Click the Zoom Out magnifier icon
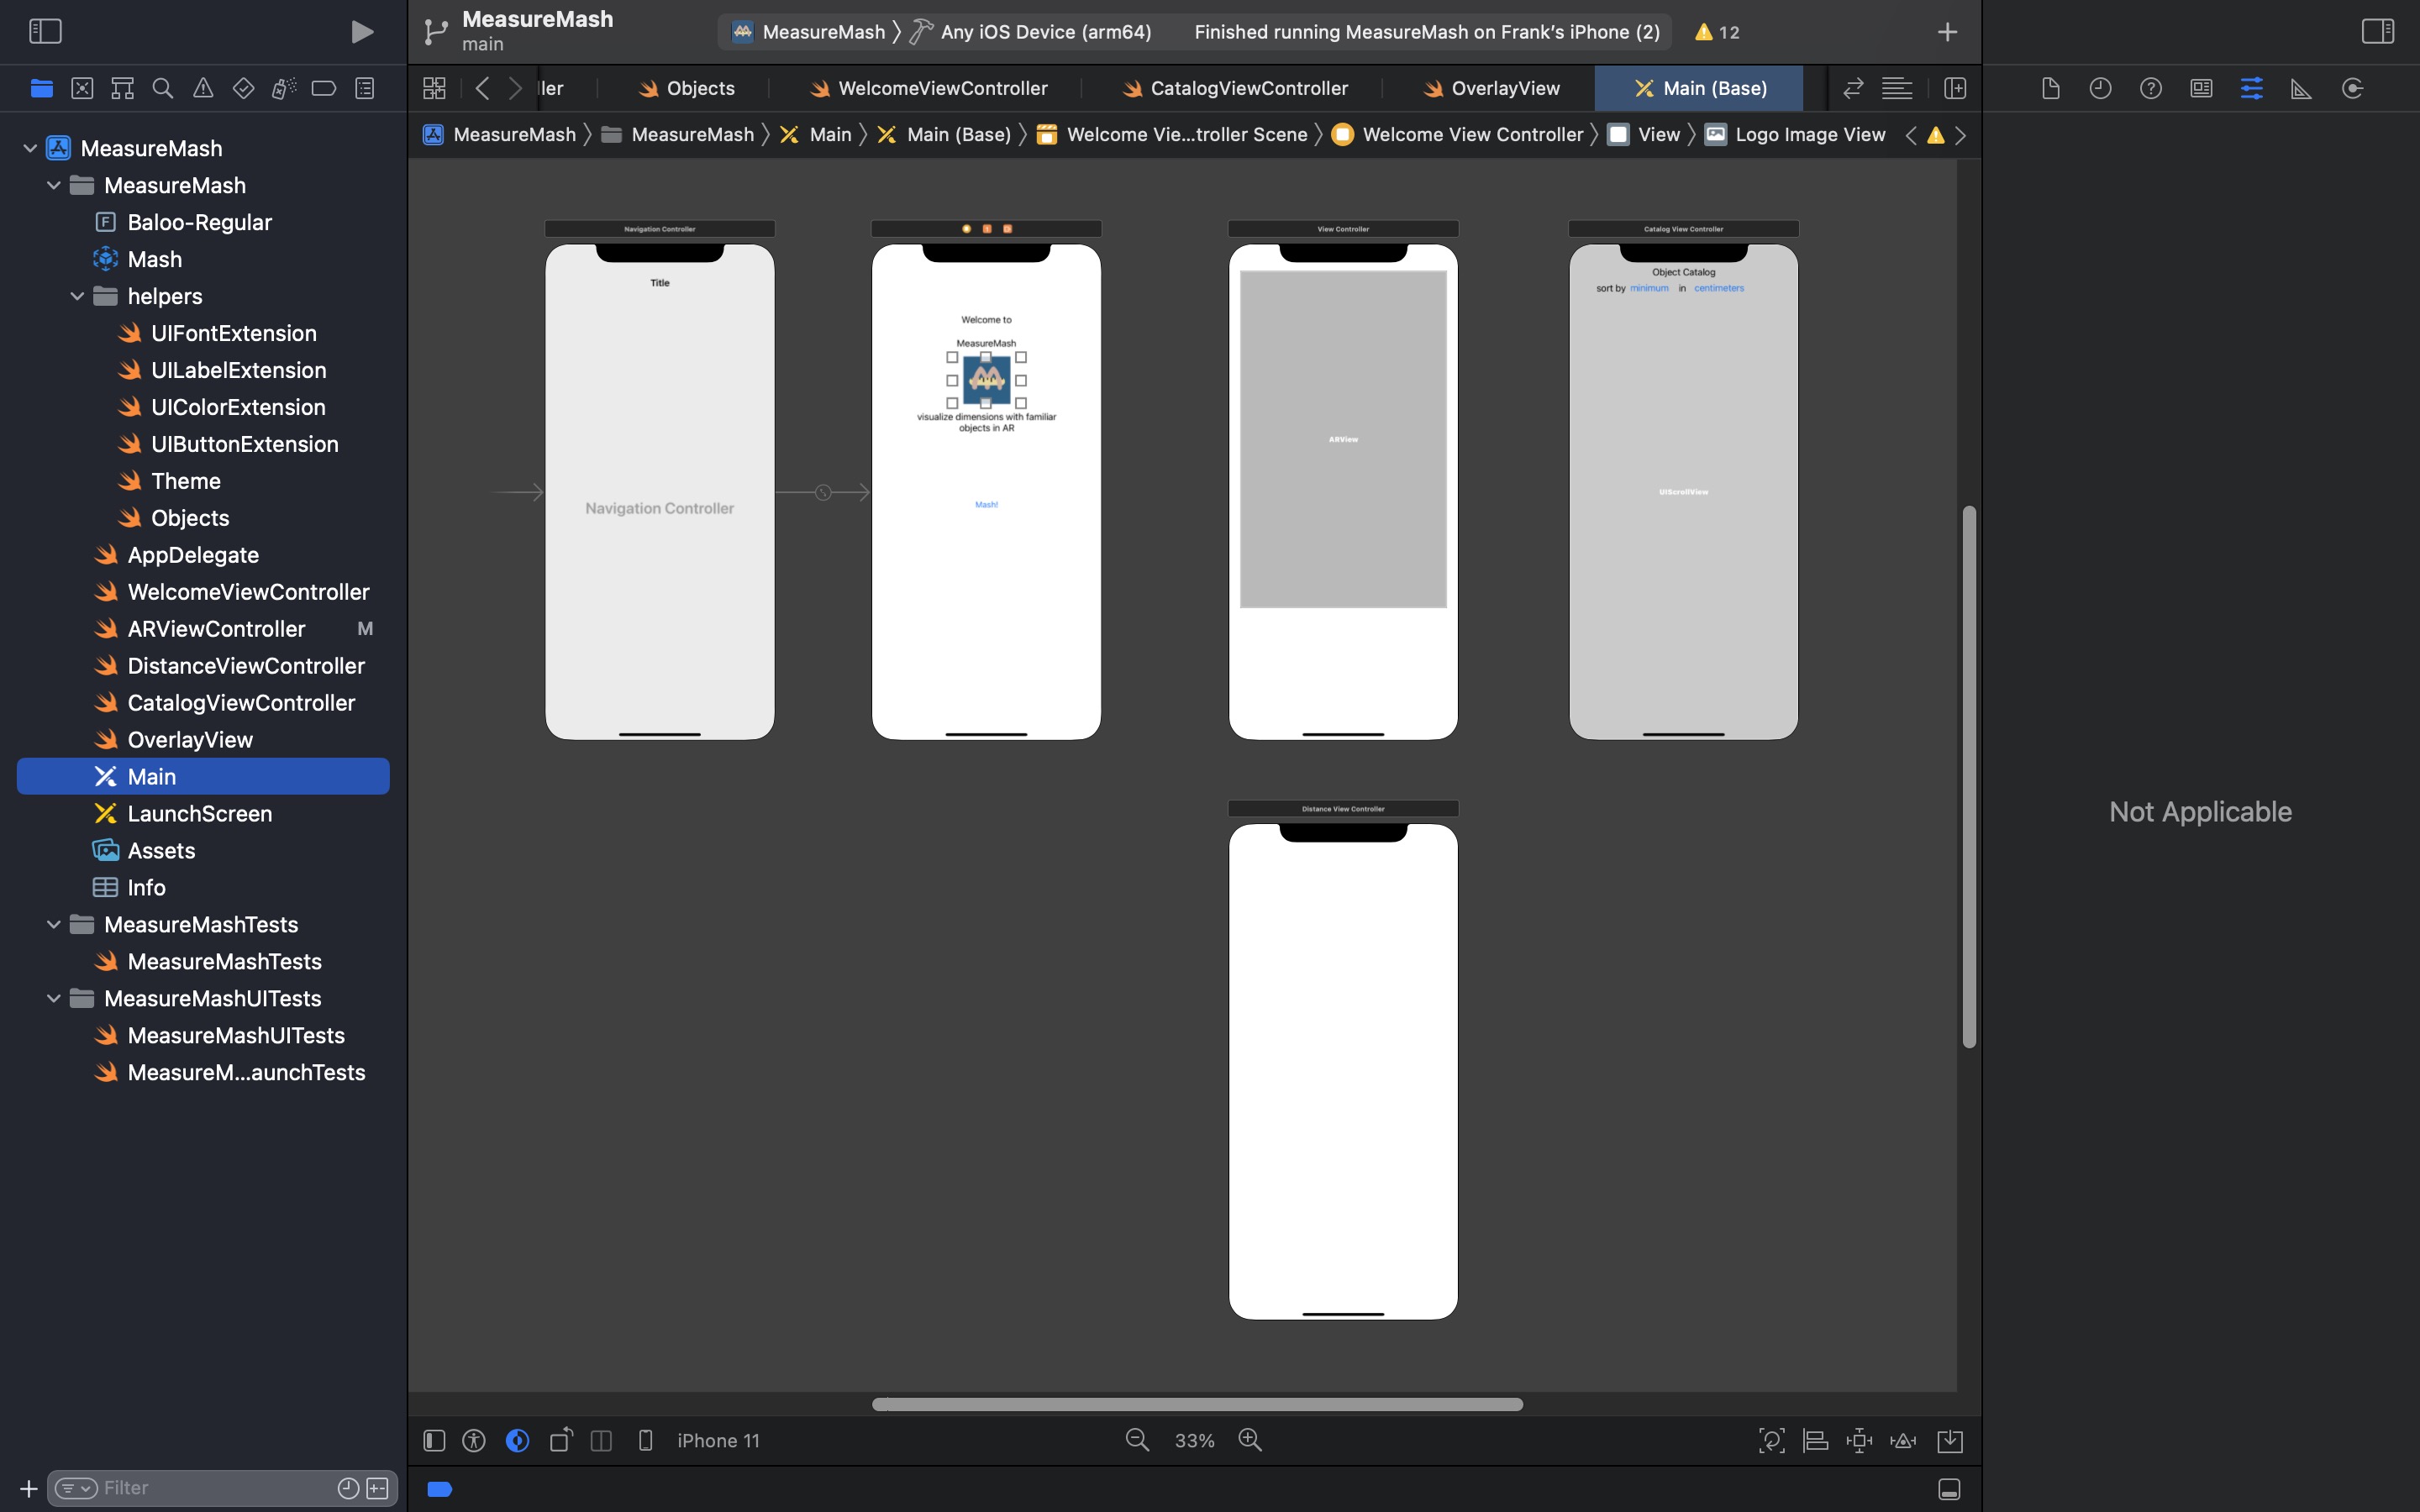Screen dimensions: 2420x1512 1137,1440
